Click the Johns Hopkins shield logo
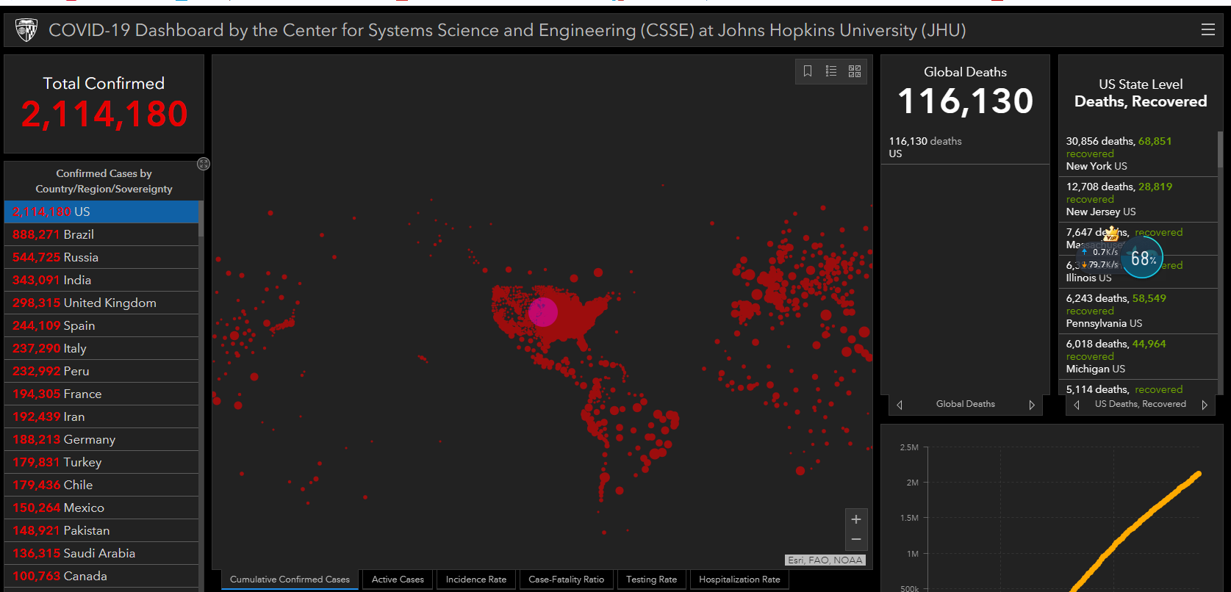The width and height of the screenshot is (1231, 592). [26, 30]
